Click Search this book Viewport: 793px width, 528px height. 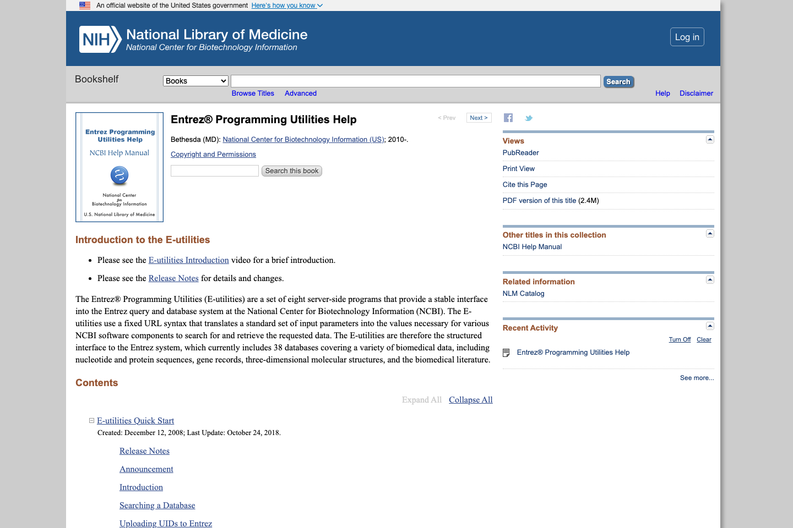coord(291,170)
